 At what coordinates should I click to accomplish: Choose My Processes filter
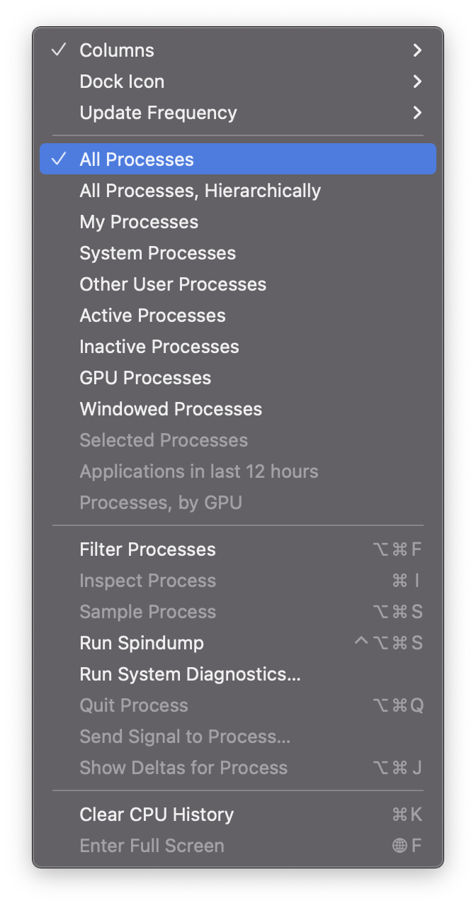(139, 222)
